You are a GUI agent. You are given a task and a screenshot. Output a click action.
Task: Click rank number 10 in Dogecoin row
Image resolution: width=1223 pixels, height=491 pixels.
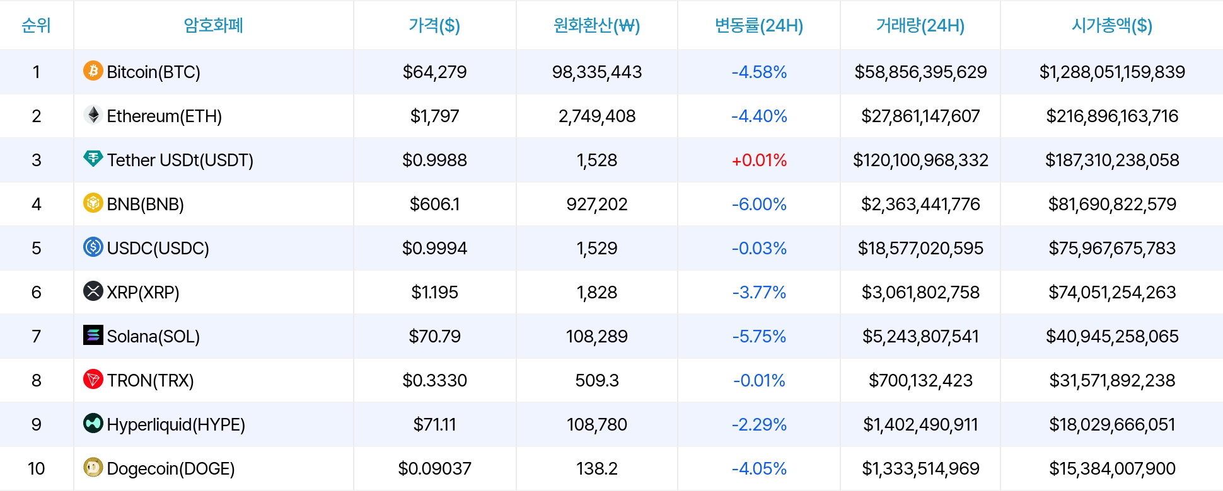[36, 468]
